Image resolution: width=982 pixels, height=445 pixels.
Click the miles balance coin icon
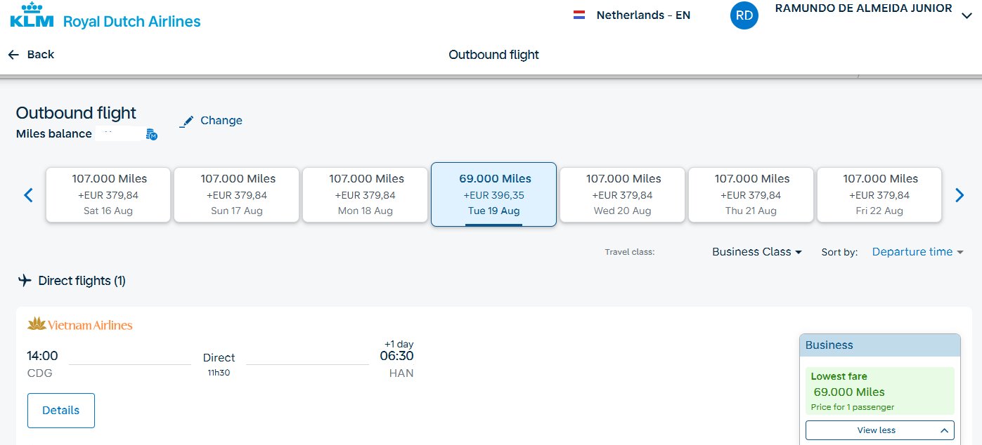152,133
